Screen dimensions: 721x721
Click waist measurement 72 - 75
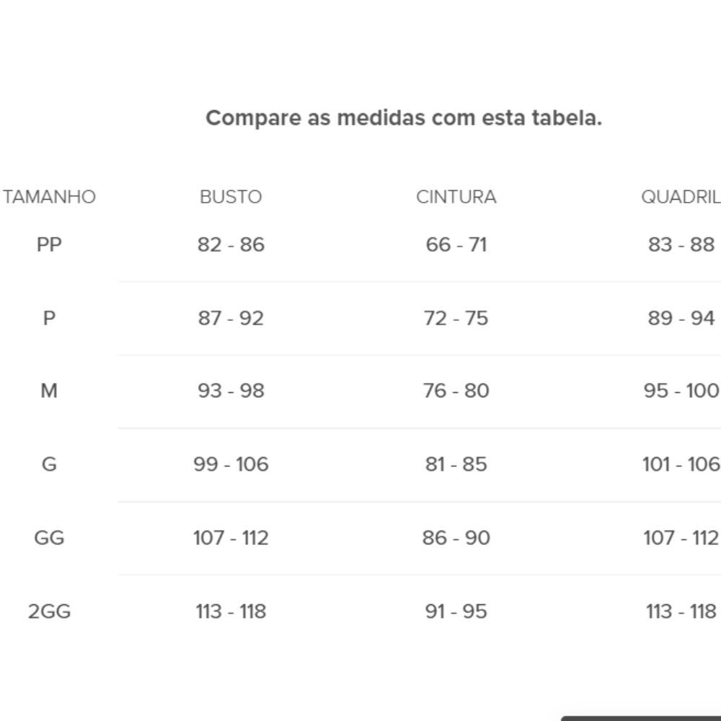point(456,318)
